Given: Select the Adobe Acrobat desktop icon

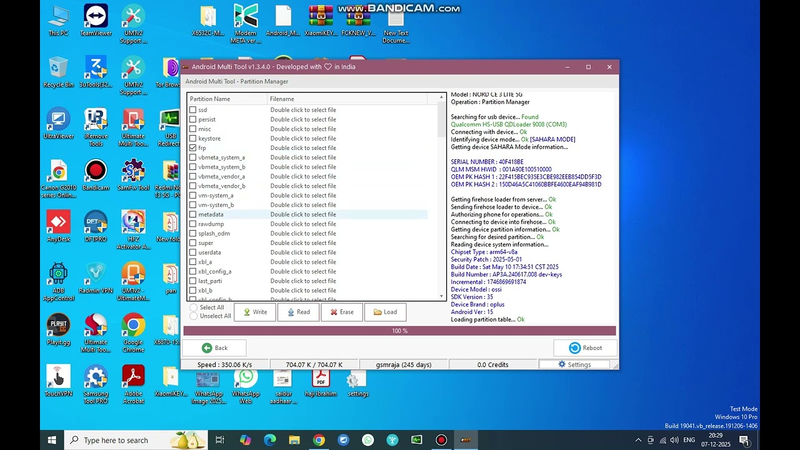Looking at the screenshot, I should [x=133, y=385].
